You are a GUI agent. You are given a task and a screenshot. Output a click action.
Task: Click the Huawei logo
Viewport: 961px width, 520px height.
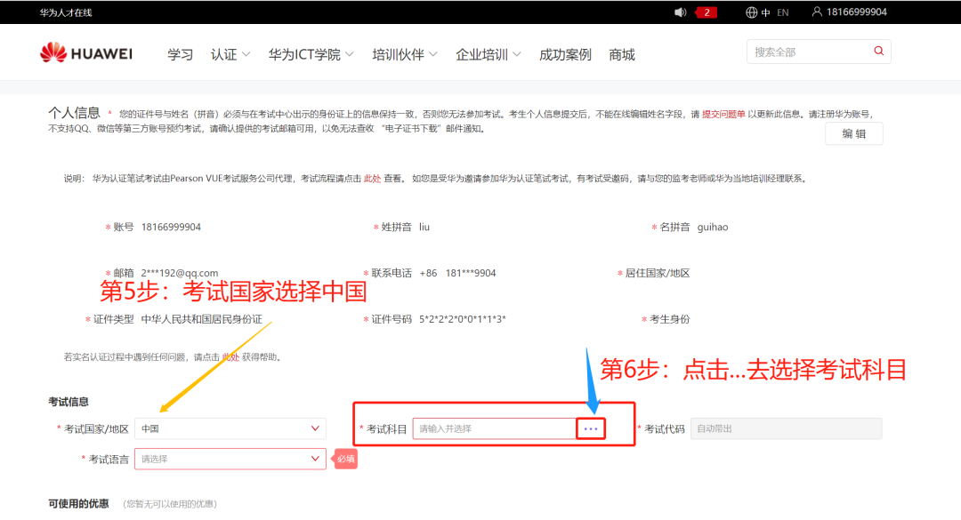coord(85,53)
